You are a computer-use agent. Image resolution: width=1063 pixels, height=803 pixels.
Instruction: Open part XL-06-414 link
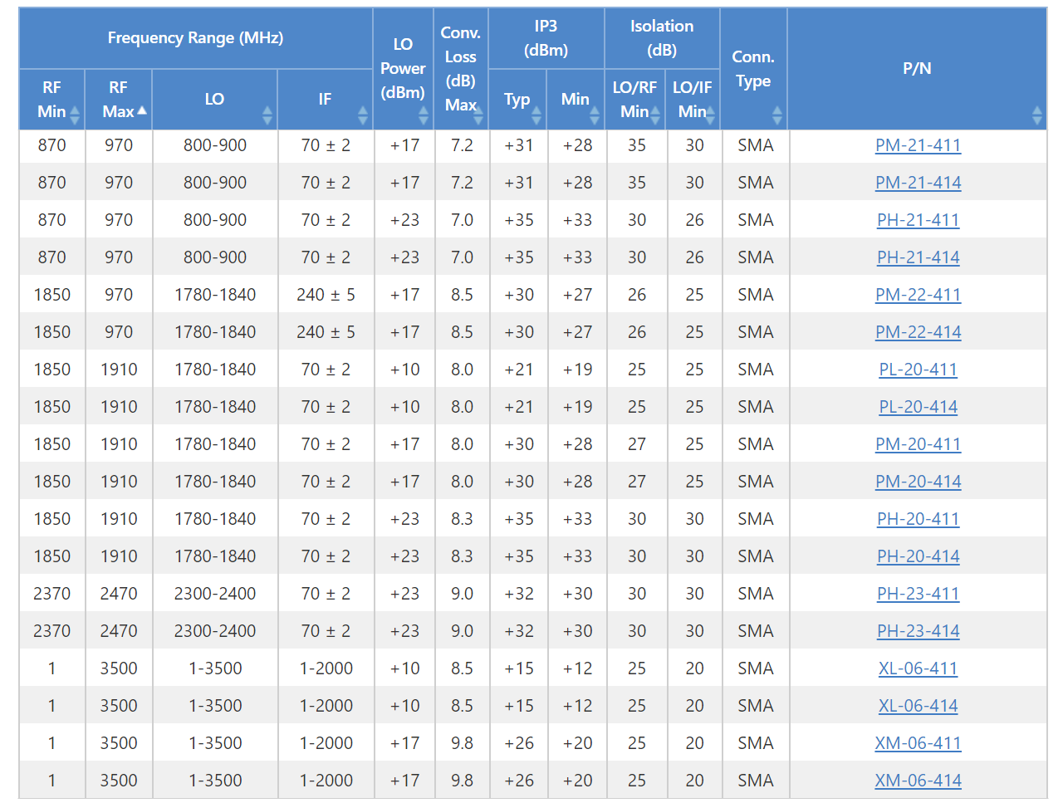tap(918, 706)
